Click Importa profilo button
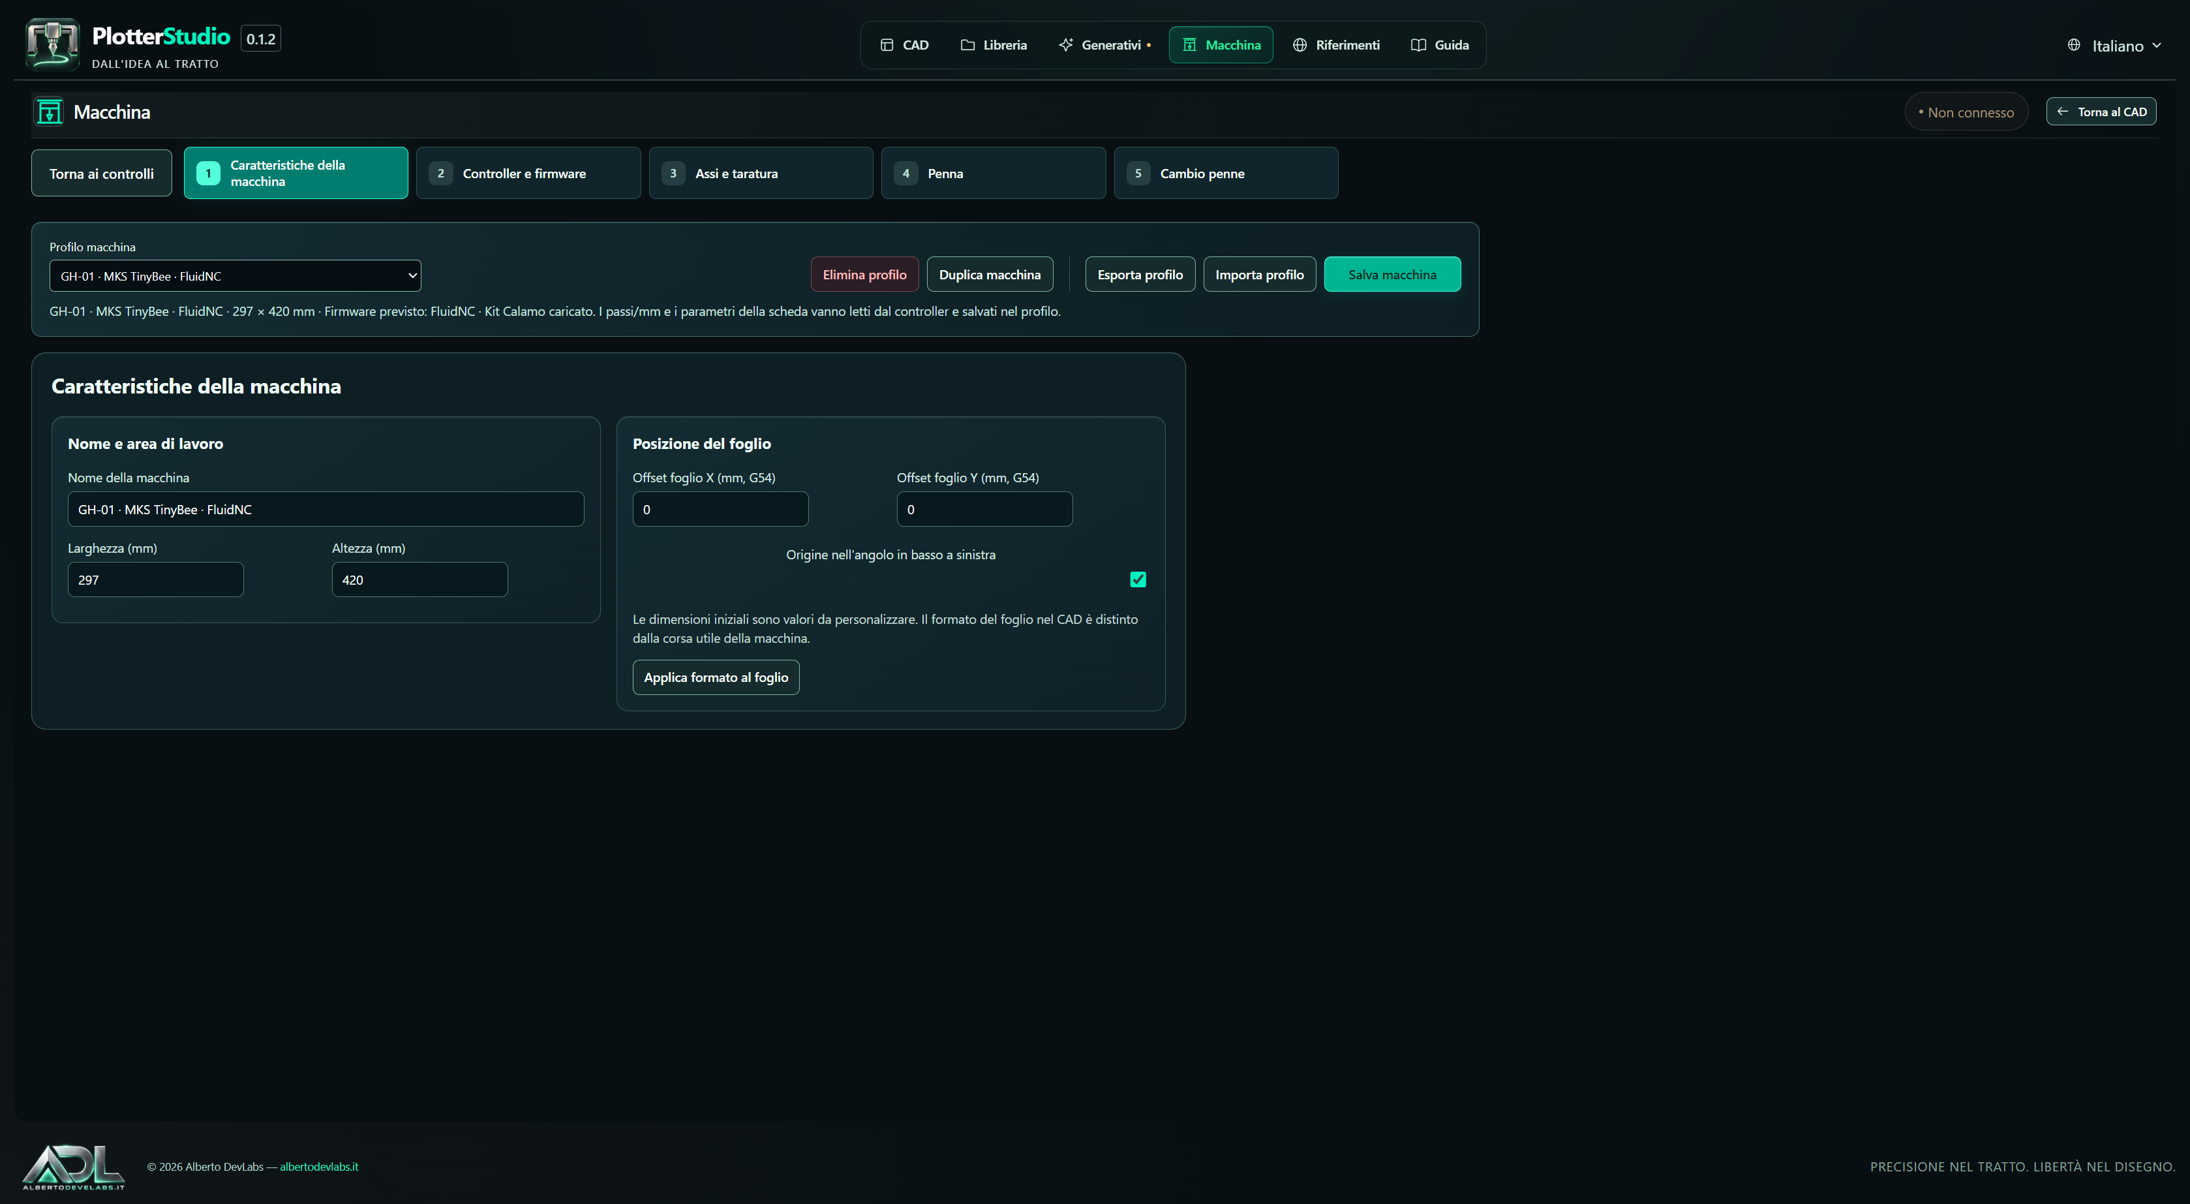The height and width of the screenshot is (1204, 2190). point(1259,275)
